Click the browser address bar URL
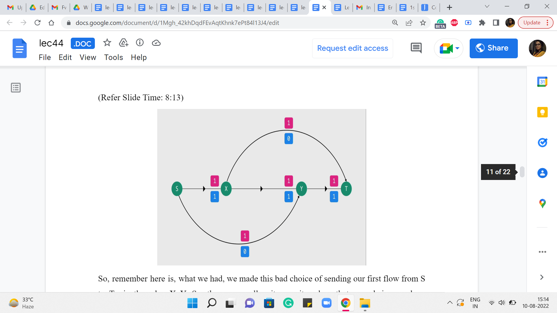Screen dimensions: 557x313 point(177,23)
